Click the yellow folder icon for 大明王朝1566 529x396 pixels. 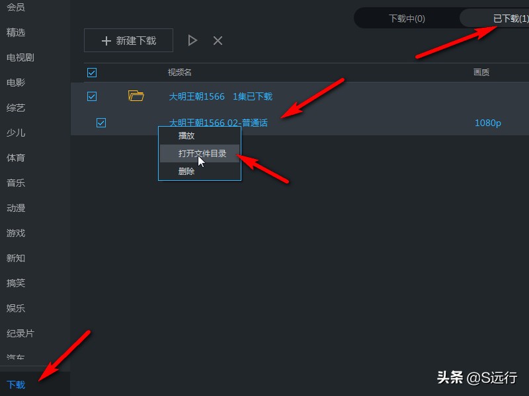(137, 96)
